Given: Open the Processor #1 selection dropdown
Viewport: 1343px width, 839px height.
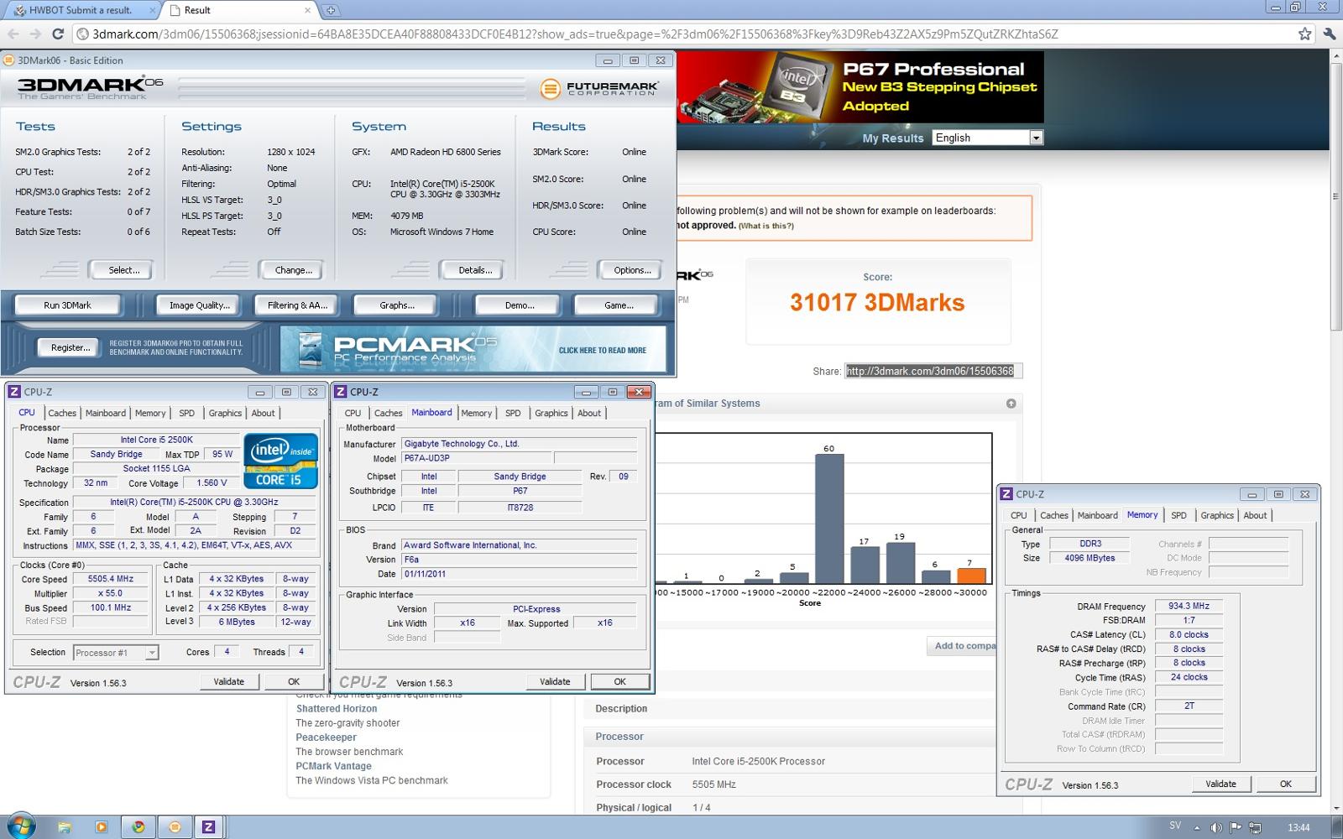Looking at the screenshot, I should coord(116,652).
